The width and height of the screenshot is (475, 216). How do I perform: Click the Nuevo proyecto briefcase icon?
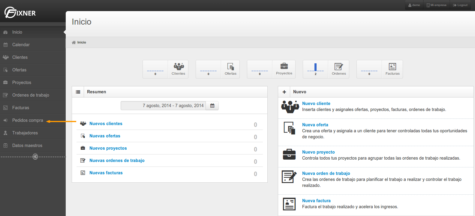pyautogui.click(x=289, y=154)
